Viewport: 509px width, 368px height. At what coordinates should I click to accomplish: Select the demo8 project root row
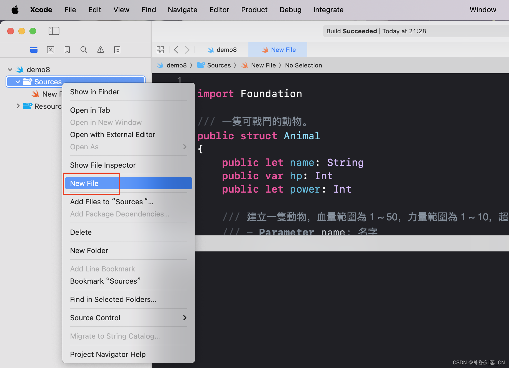coord(76,69)
